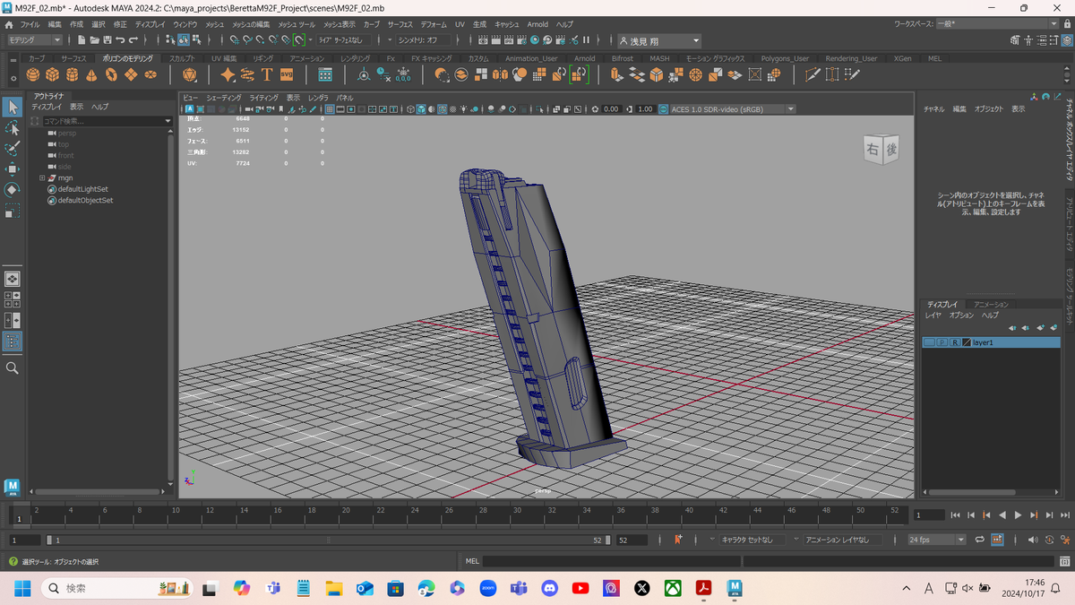
Task: Click the MEL command input field
Action: click(x=611, y=561)
